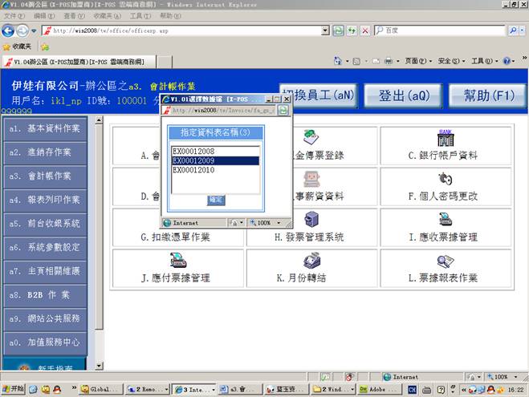Click the 登出(aQ) logout button
Viewport: 529px width, 397px height.
(x=404, y=96)
